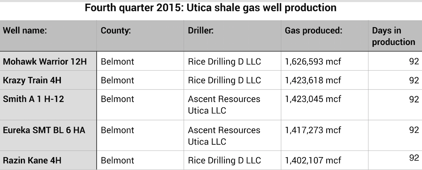Select days in production for Razin Kane 4H

(x=414, y=158)
